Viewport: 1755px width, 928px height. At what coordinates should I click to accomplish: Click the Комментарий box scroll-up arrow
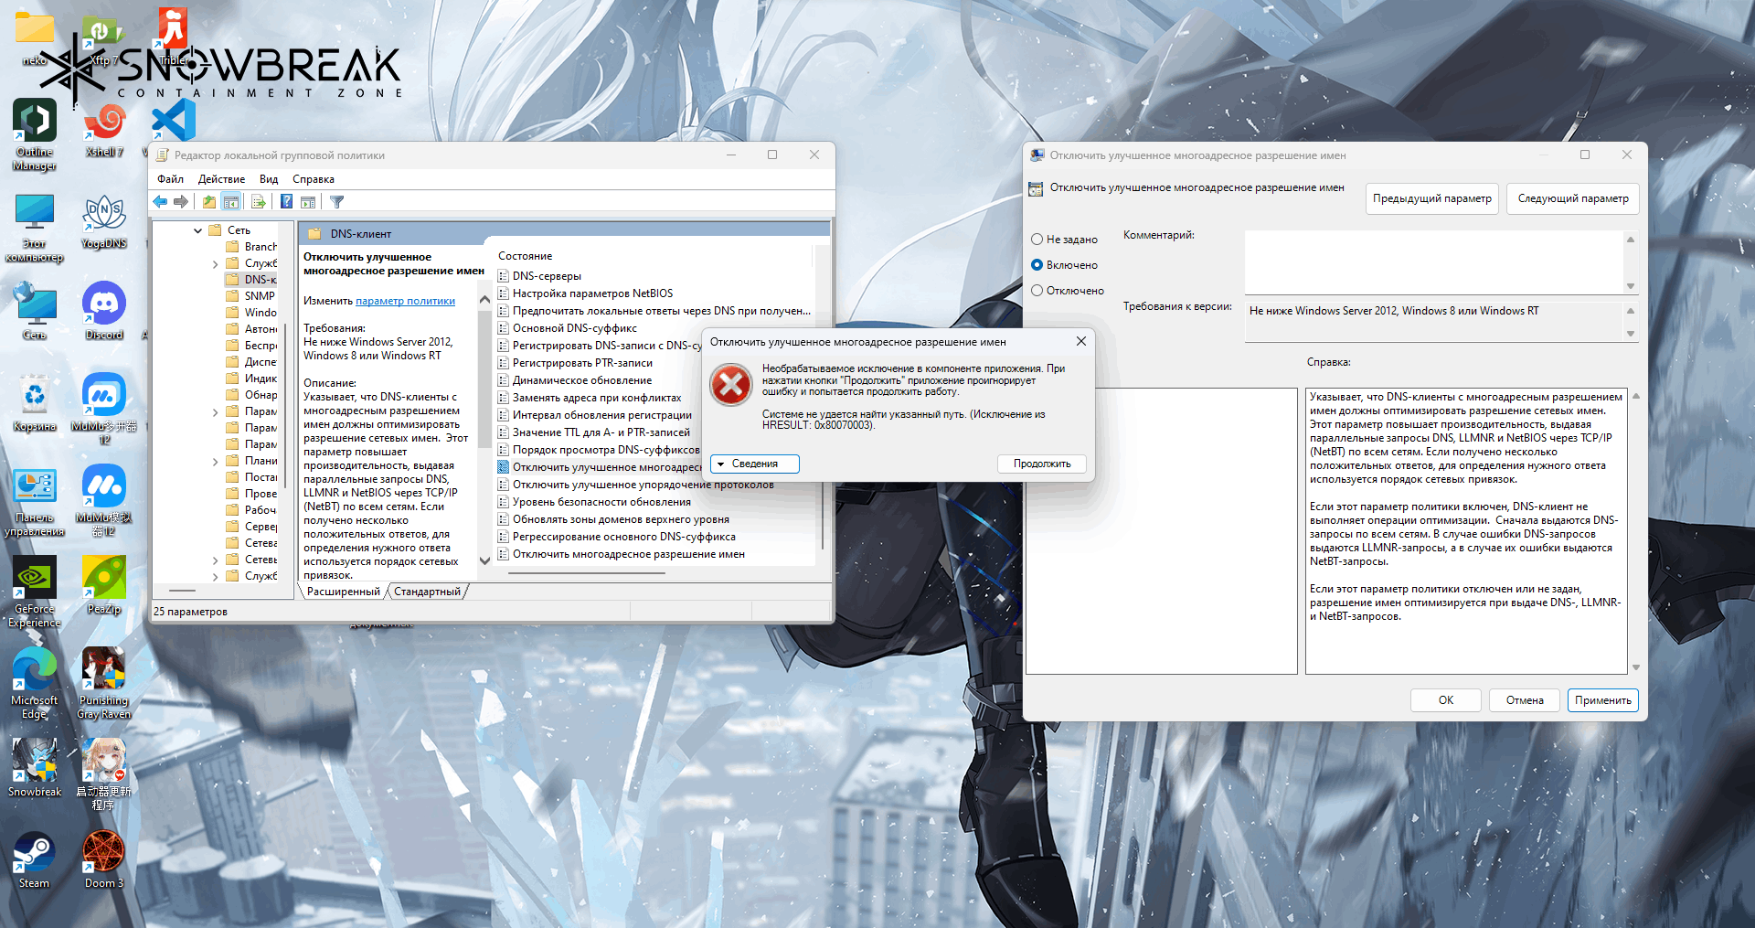click(x=1631, y=240)
